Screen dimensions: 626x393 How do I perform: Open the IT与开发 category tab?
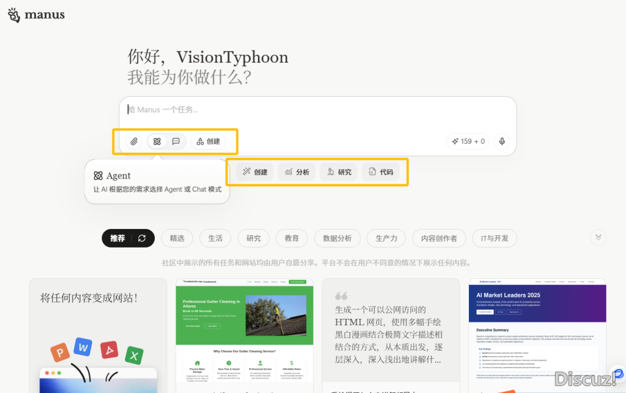(x=494, y=238)
